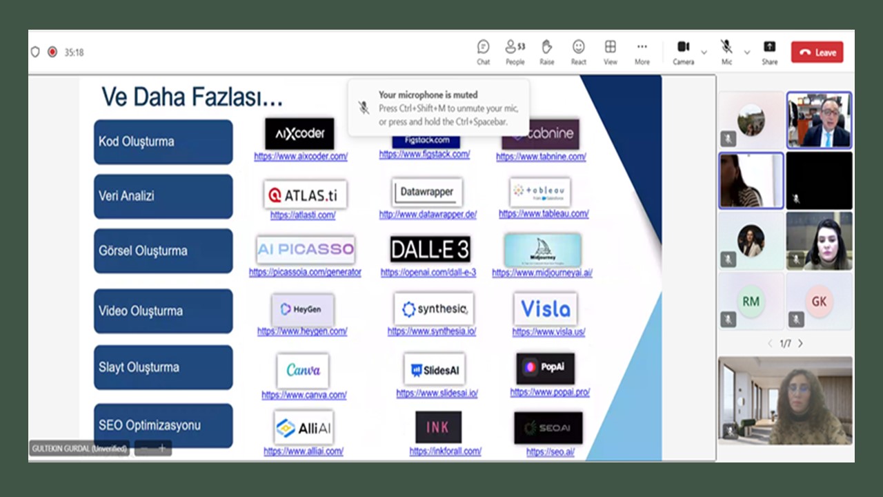Open the synthesia.io link
The width and height of the screenshot is (883, 497).
pyautogui.click(x=432, y=331)
